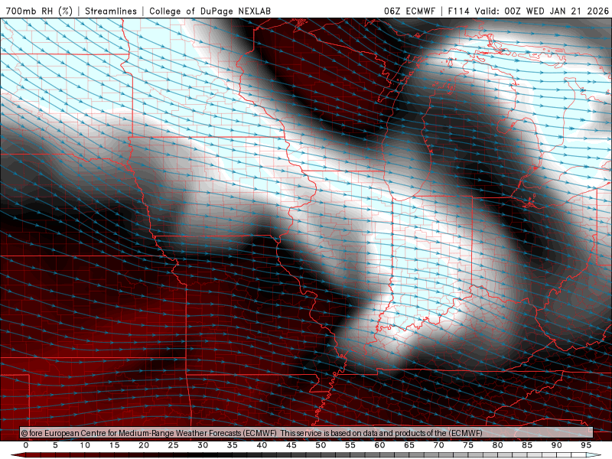
Task: Click the '45' colorbar tick label
Action: click(x=291, y=445)
